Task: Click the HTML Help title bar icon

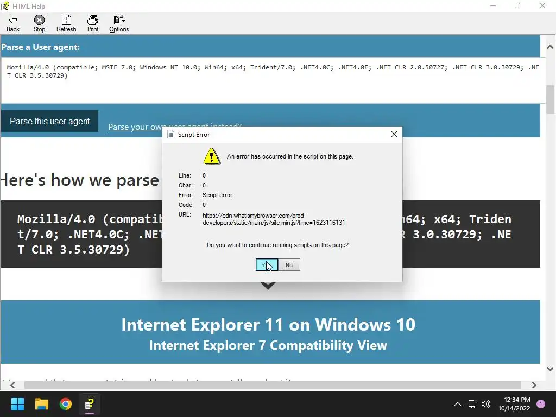Action: (x=5, y=6)
